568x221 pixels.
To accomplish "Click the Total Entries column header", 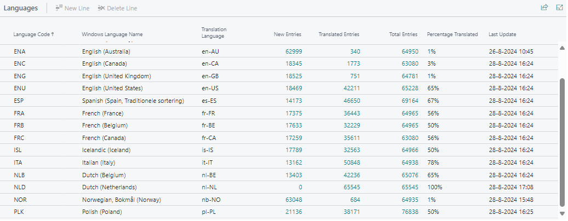I will 403,34.
